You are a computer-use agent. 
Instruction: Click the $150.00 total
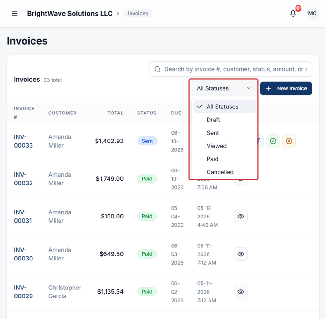[112, 216]
